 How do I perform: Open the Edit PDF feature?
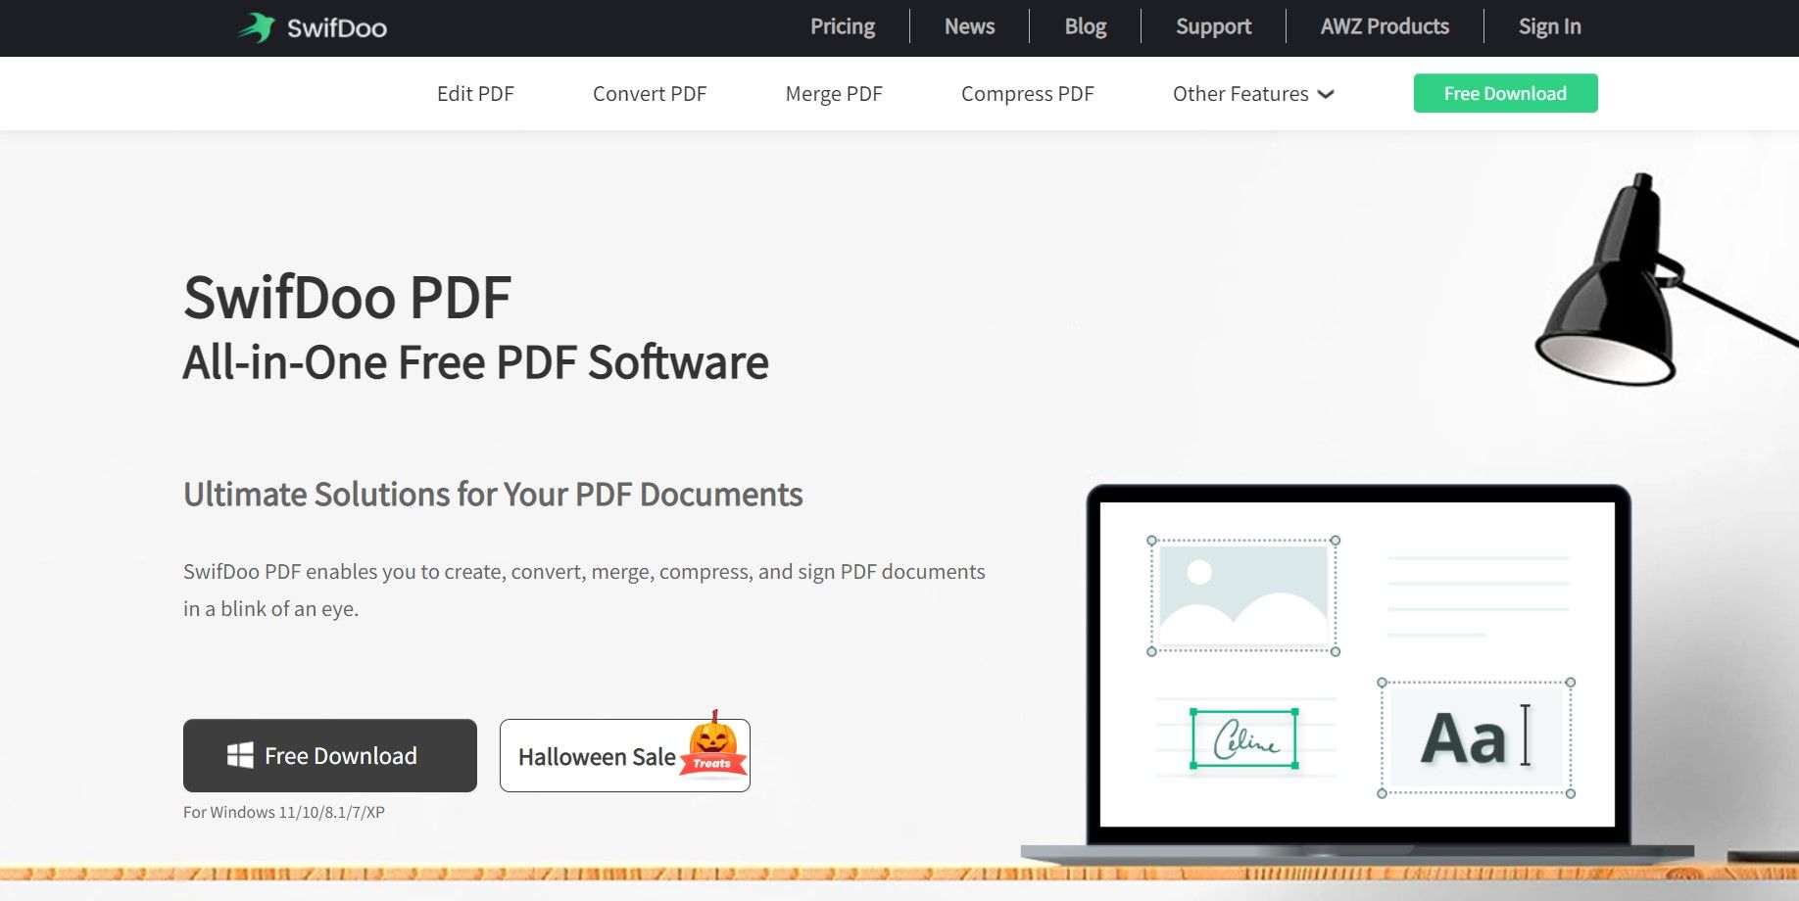pyautogui.click(x=475, y=94)
